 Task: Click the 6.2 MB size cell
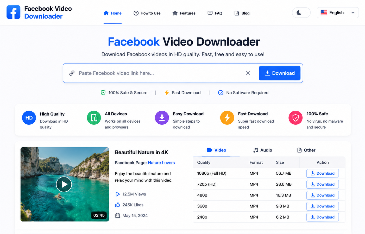(x=282, y=217)
